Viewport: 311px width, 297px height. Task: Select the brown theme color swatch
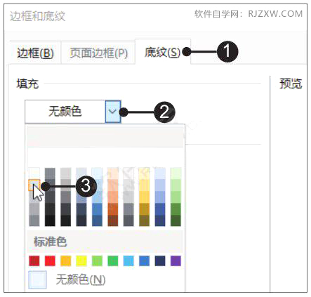[113, 220]
